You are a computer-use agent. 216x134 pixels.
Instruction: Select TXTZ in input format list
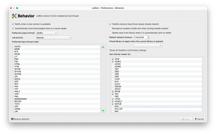tap(57, 104)
